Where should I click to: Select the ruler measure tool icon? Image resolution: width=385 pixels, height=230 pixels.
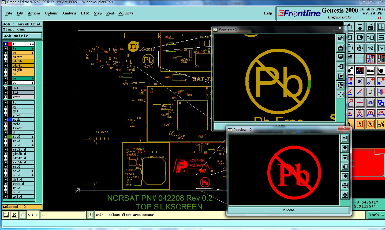click(x=370, y=71)
